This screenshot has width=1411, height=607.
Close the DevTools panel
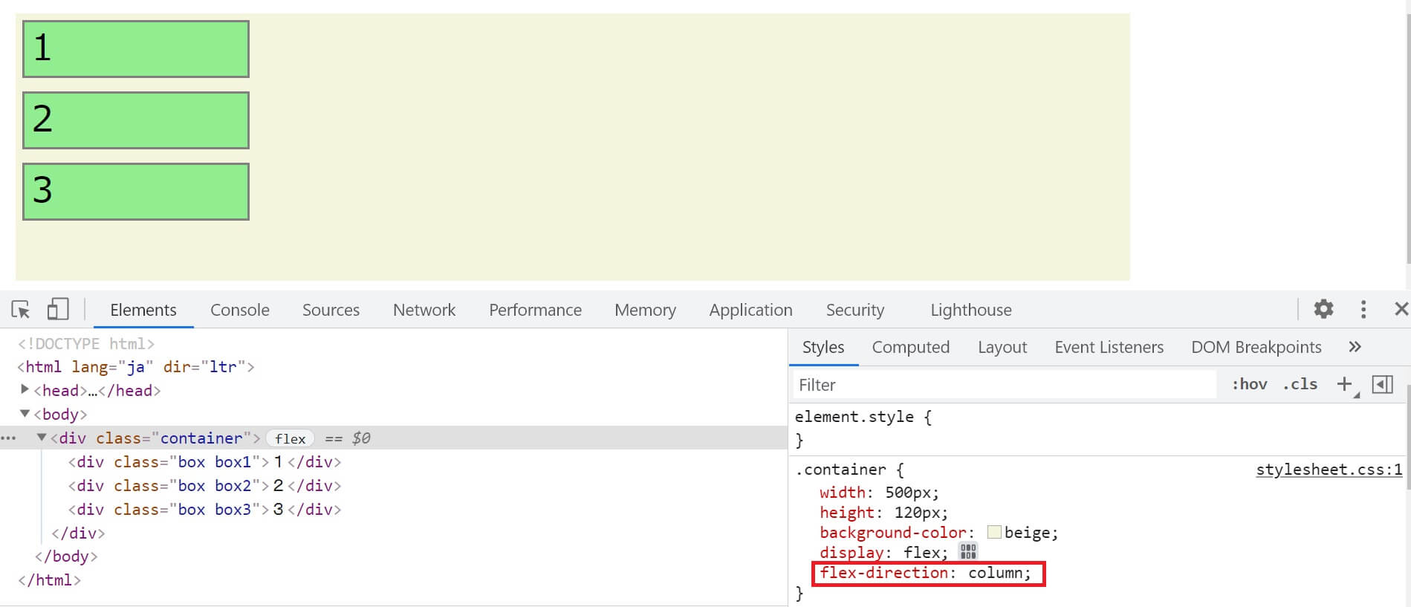(1401, 309)
